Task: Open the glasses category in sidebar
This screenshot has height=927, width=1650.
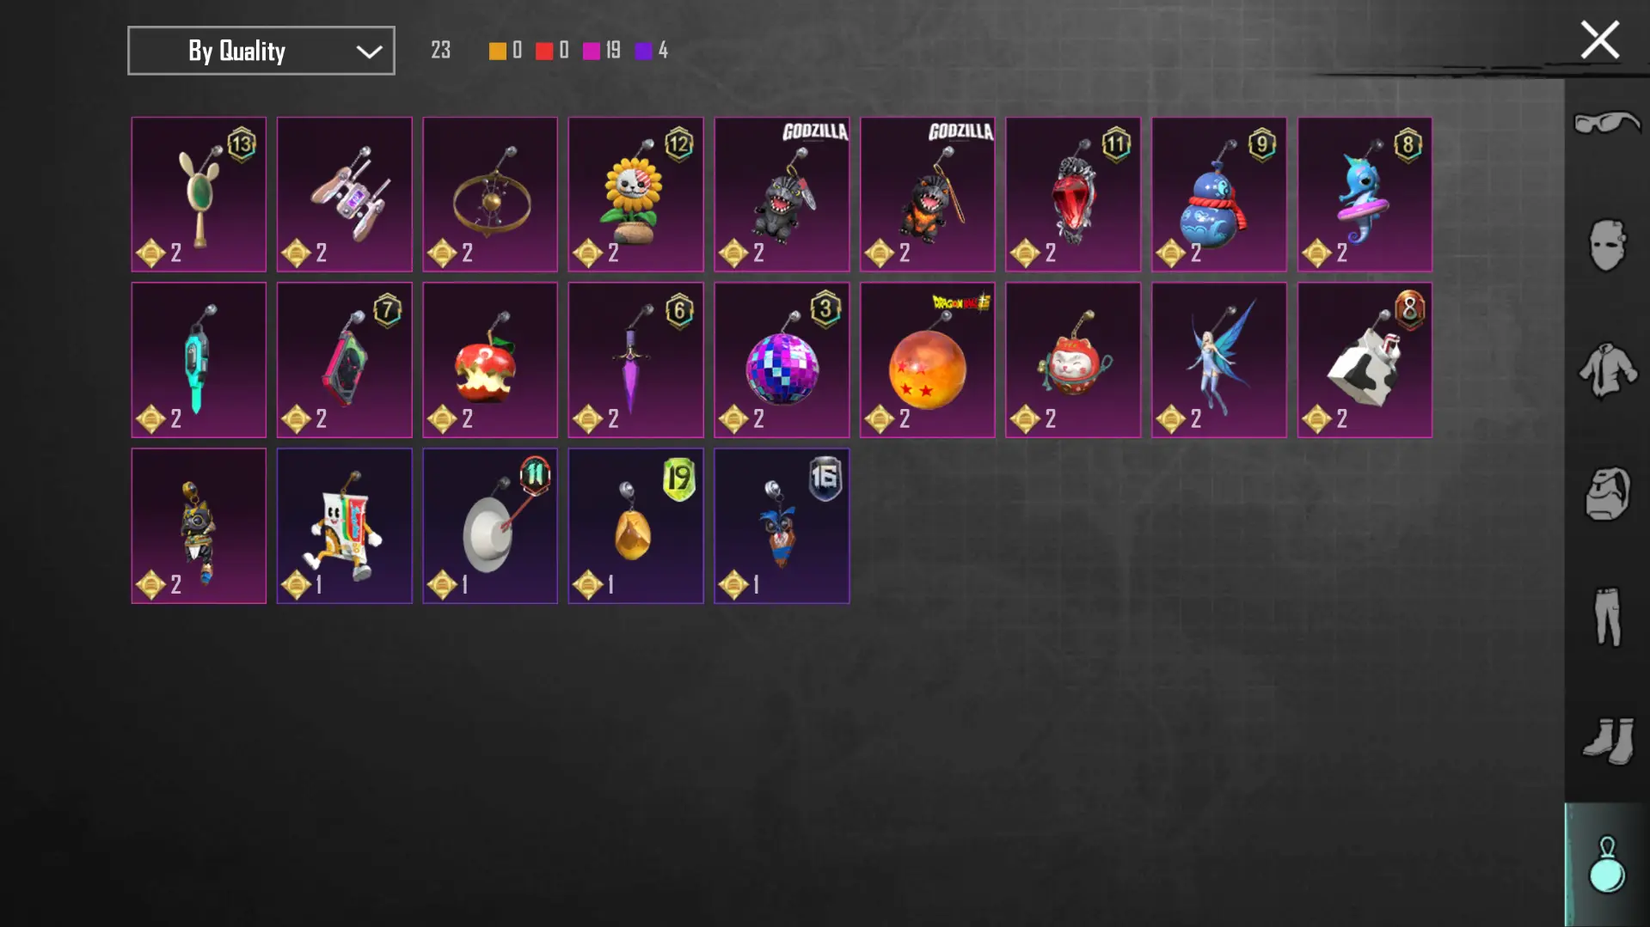Action: (x=1606, y=123)
